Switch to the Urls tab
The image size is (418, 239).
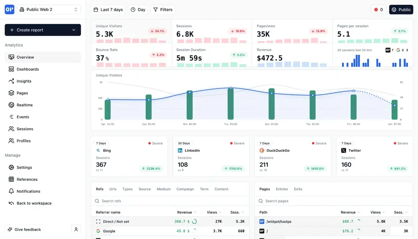tap(113, 189)
